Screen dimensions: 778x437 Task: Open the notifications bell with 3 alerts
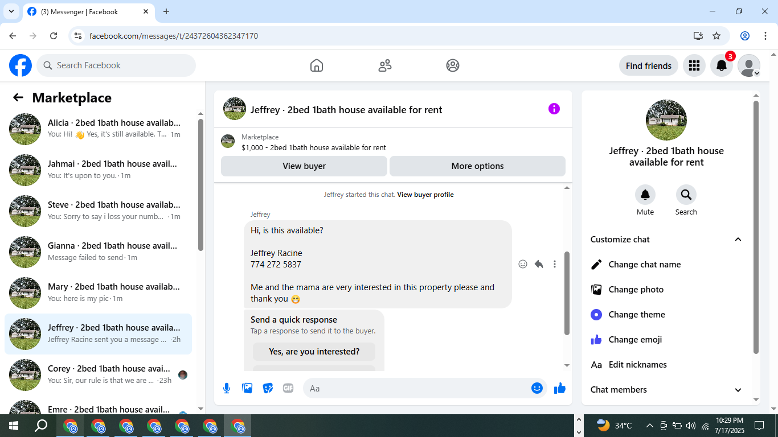722,65
